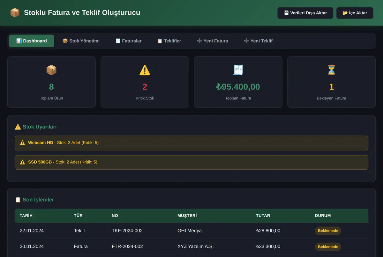Click the 22.01.2024 date cell
This screenshot has height=257, width=383.
click(x=32, y=231)
